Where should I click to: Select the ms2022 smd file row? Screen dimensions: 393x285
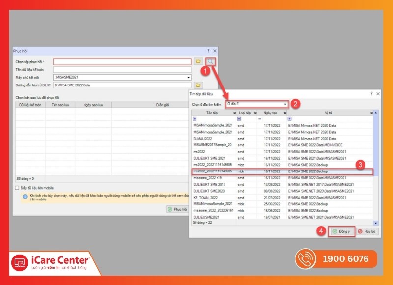(x=282, y=152)
